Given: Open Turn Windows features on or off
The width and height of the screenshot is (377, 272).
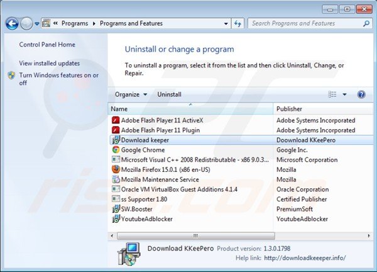Looking at the screenshot, I should 59,79.
